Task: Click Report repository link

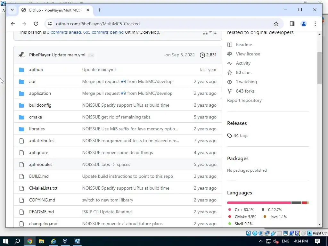Action: [x=244, y=100]
